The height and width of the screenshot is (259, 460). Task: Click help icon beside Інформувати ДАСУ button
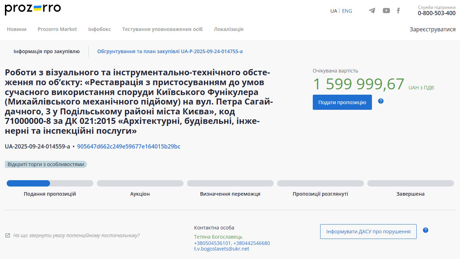(425, 230)
